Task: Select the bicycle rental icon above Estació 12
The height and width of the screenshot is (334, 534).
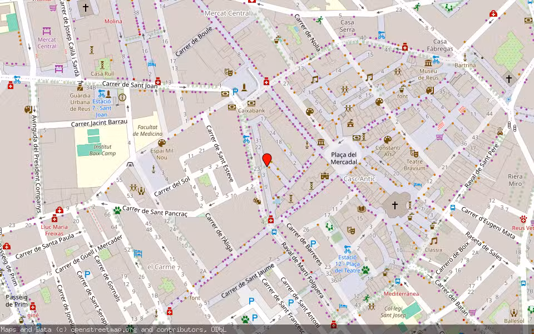Action: (347, 249)
